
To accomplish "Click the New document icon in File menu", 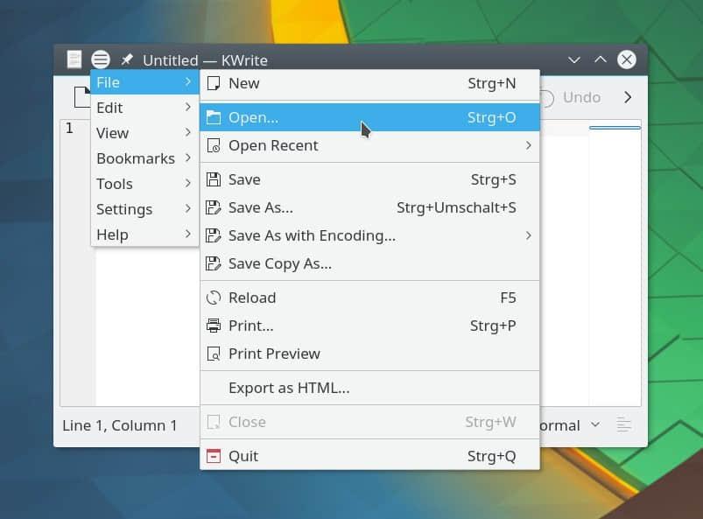I will point(213,84).
